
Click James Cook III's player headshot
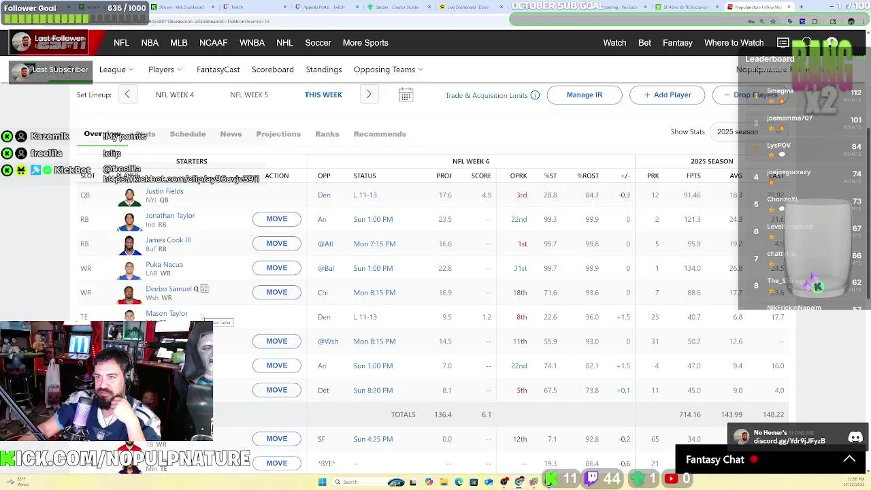tap(129, 245)
